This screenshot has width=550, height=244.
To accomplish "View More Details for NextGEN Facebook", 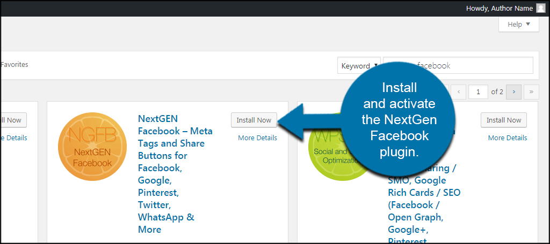I will pos(257,138).
